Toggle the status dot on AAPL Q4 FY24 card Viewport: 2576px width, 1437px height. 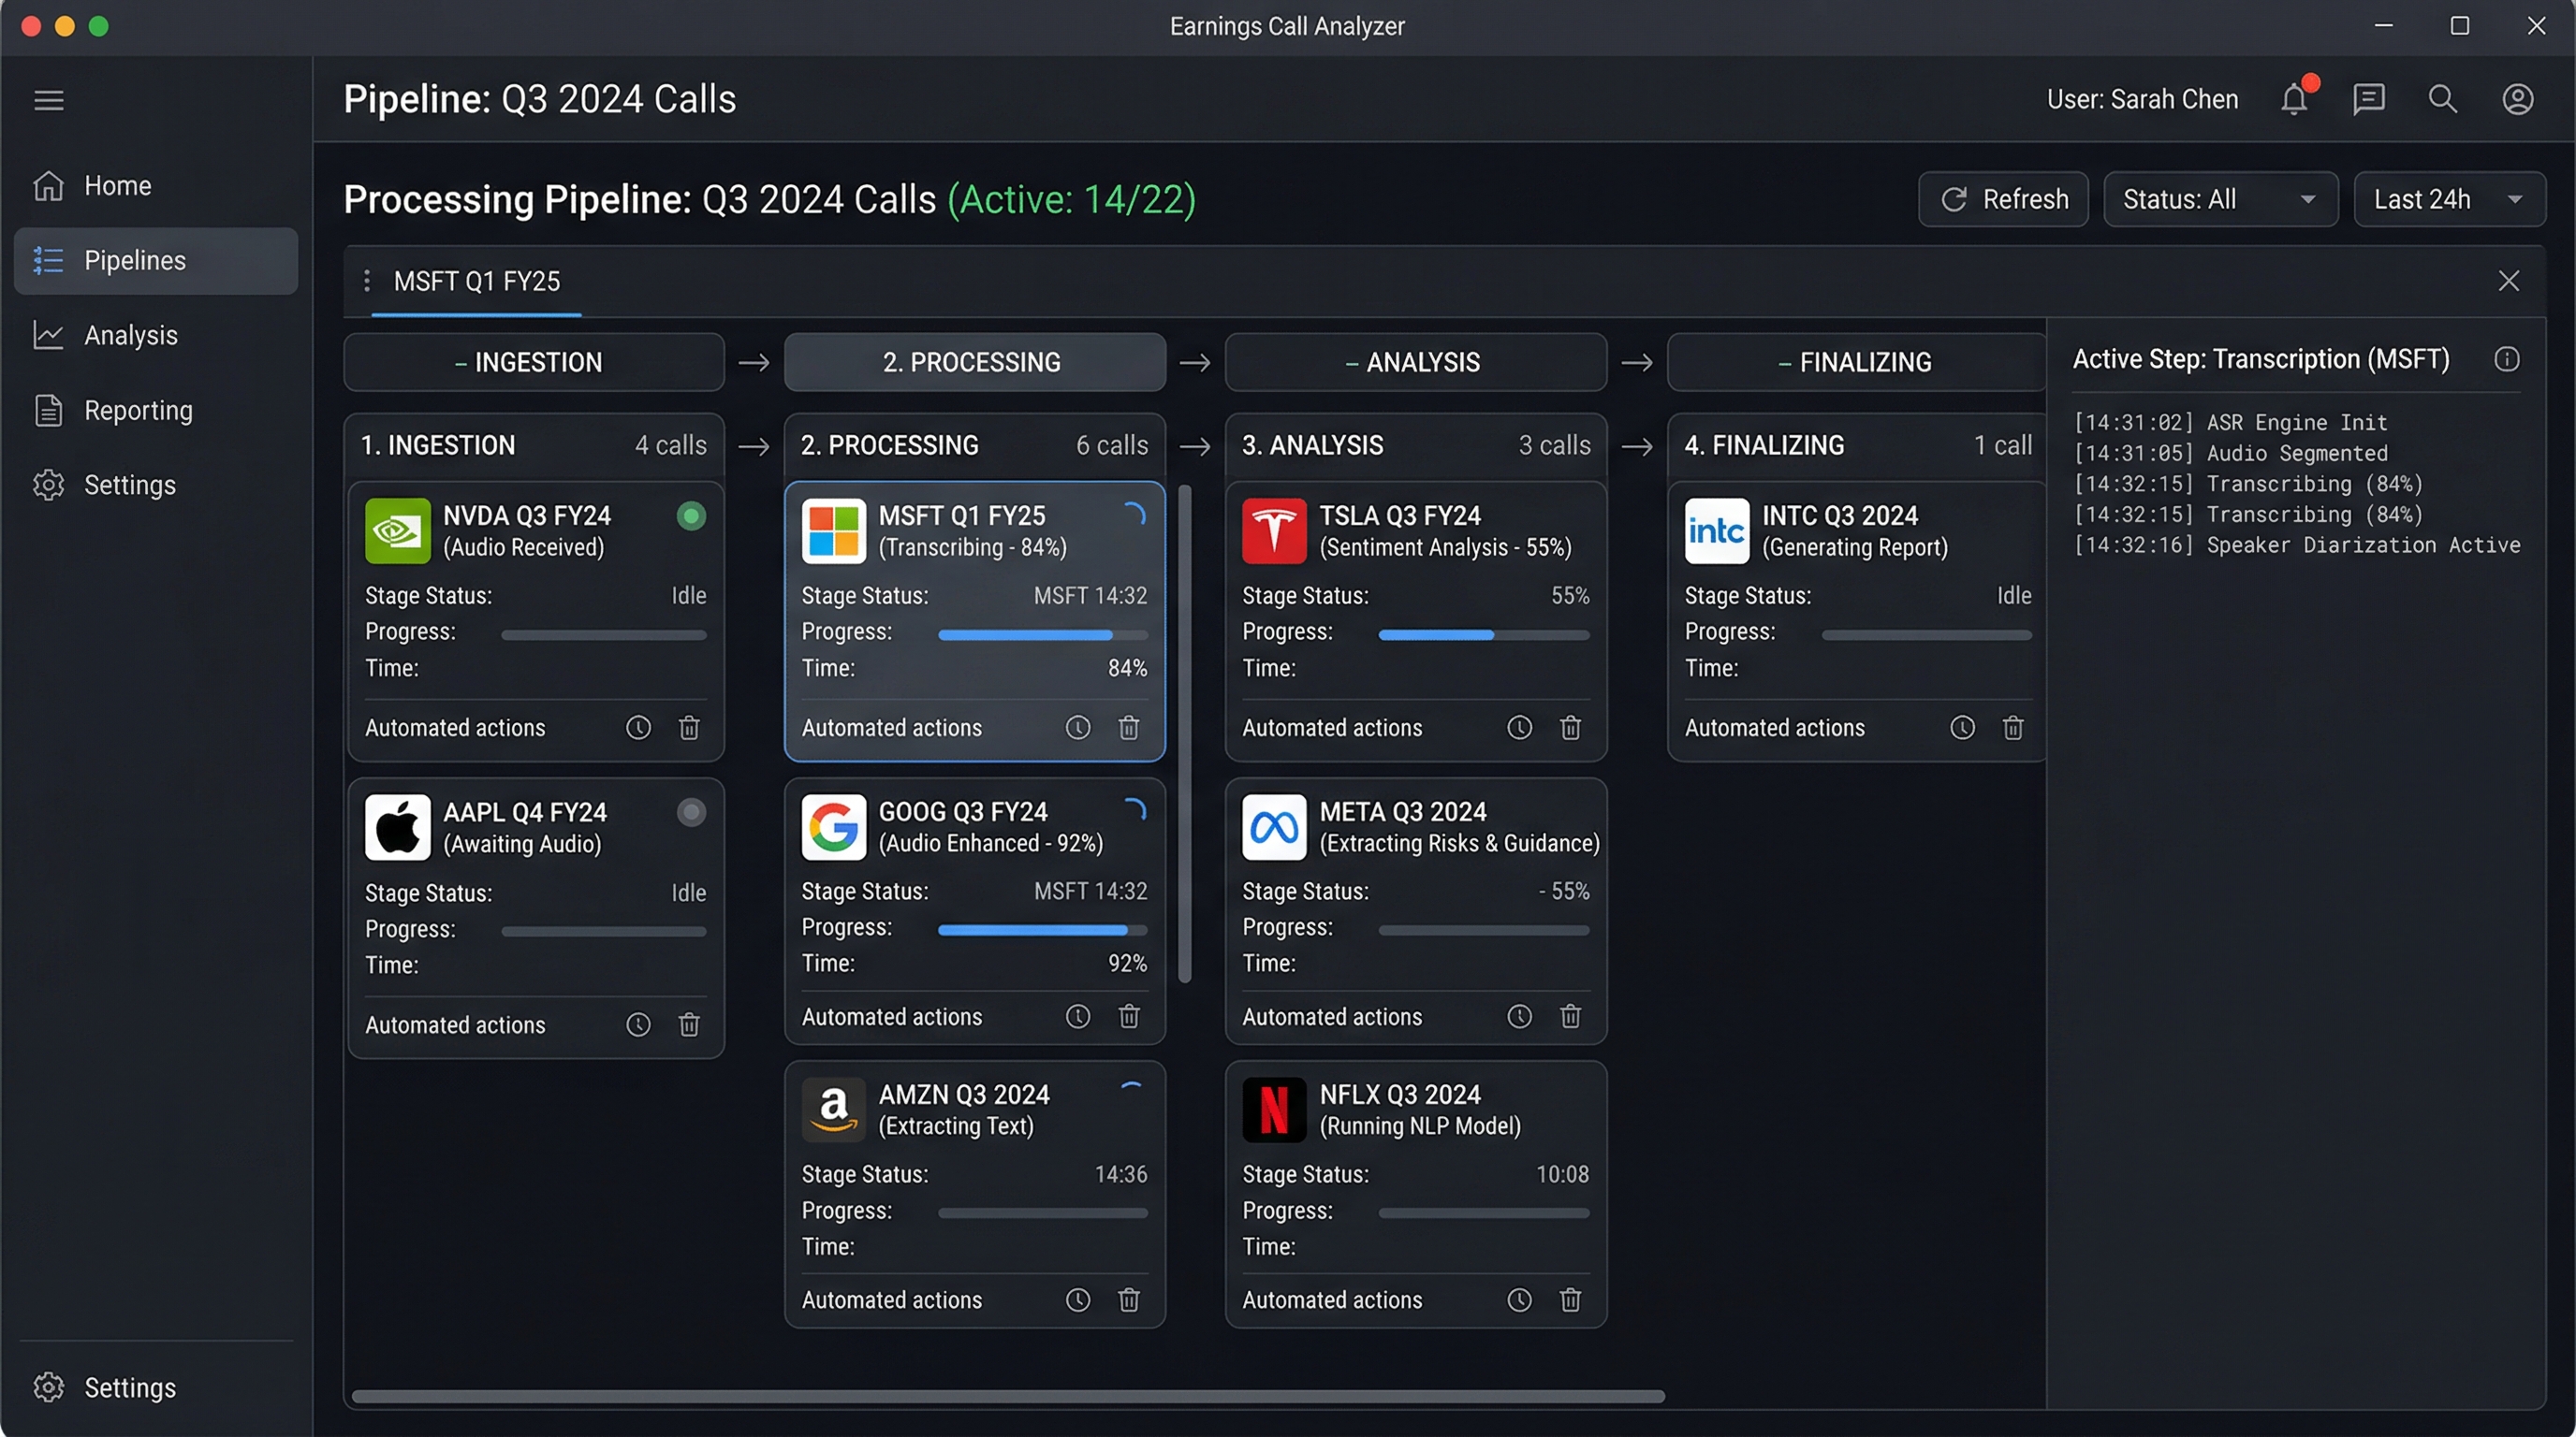(x=691, y=812)
